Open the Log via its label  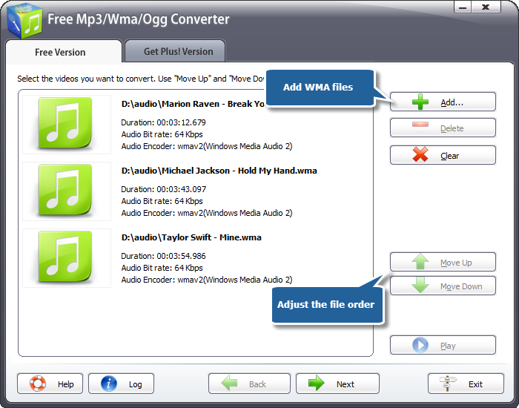click(136, 384)
